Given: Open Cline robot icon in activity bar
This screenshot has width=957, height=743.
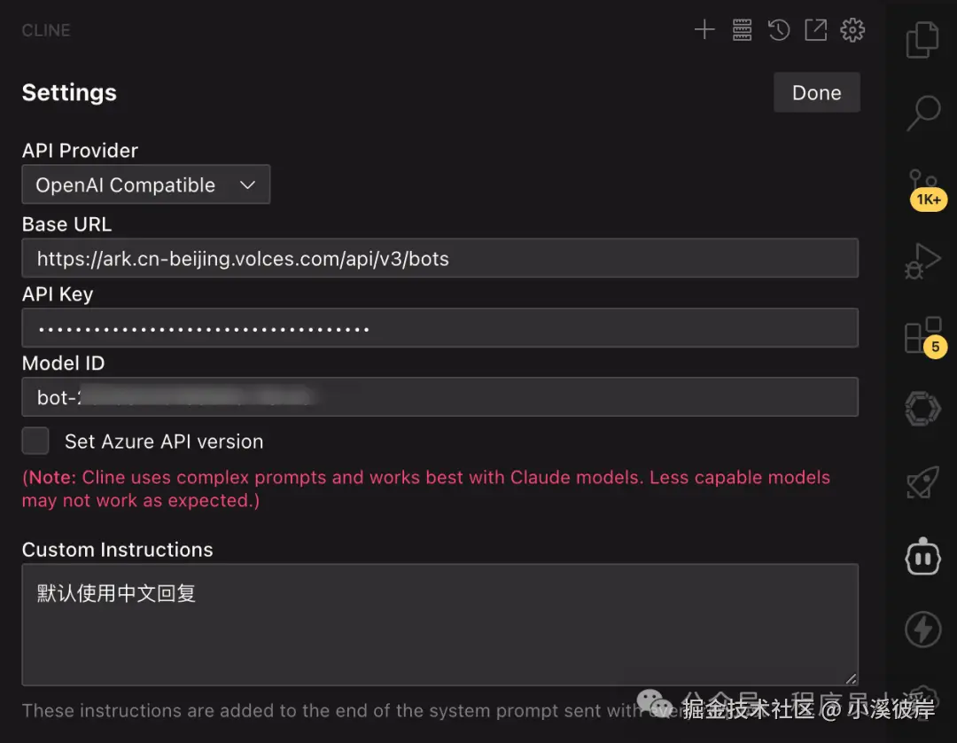Looking at the screenshot, I should (x=922, y=556).
